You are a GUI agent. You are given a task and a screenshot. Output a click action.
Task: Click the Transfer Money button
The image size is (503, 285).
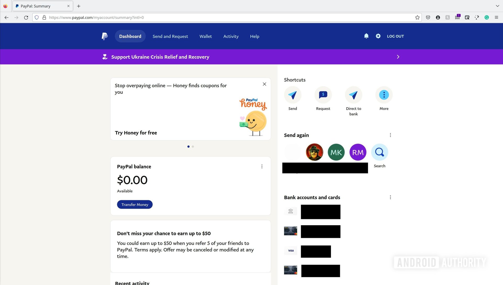(x=135, y=204)
